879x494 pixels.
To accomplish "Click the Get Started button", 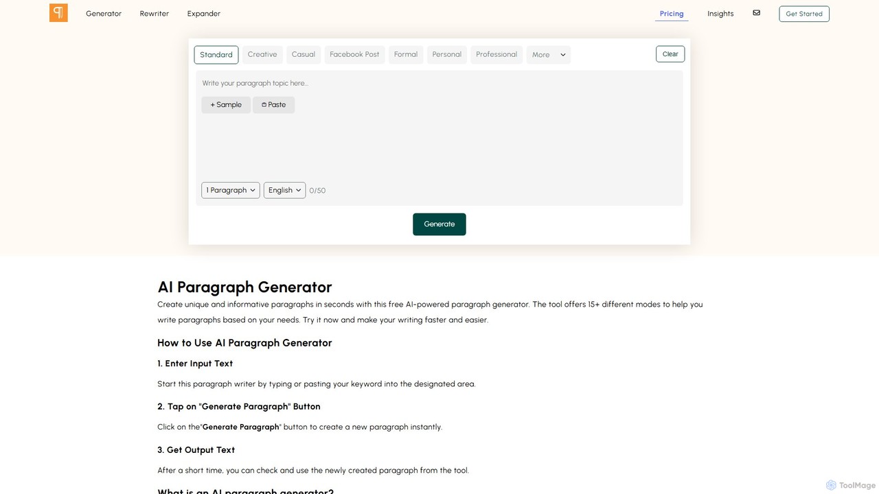I will pos(804,14).
